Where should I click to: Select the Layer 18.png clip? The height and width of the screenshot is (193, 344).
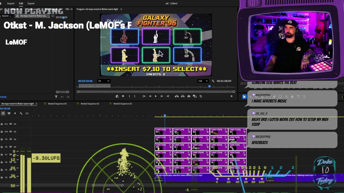[x=219, y=147]
